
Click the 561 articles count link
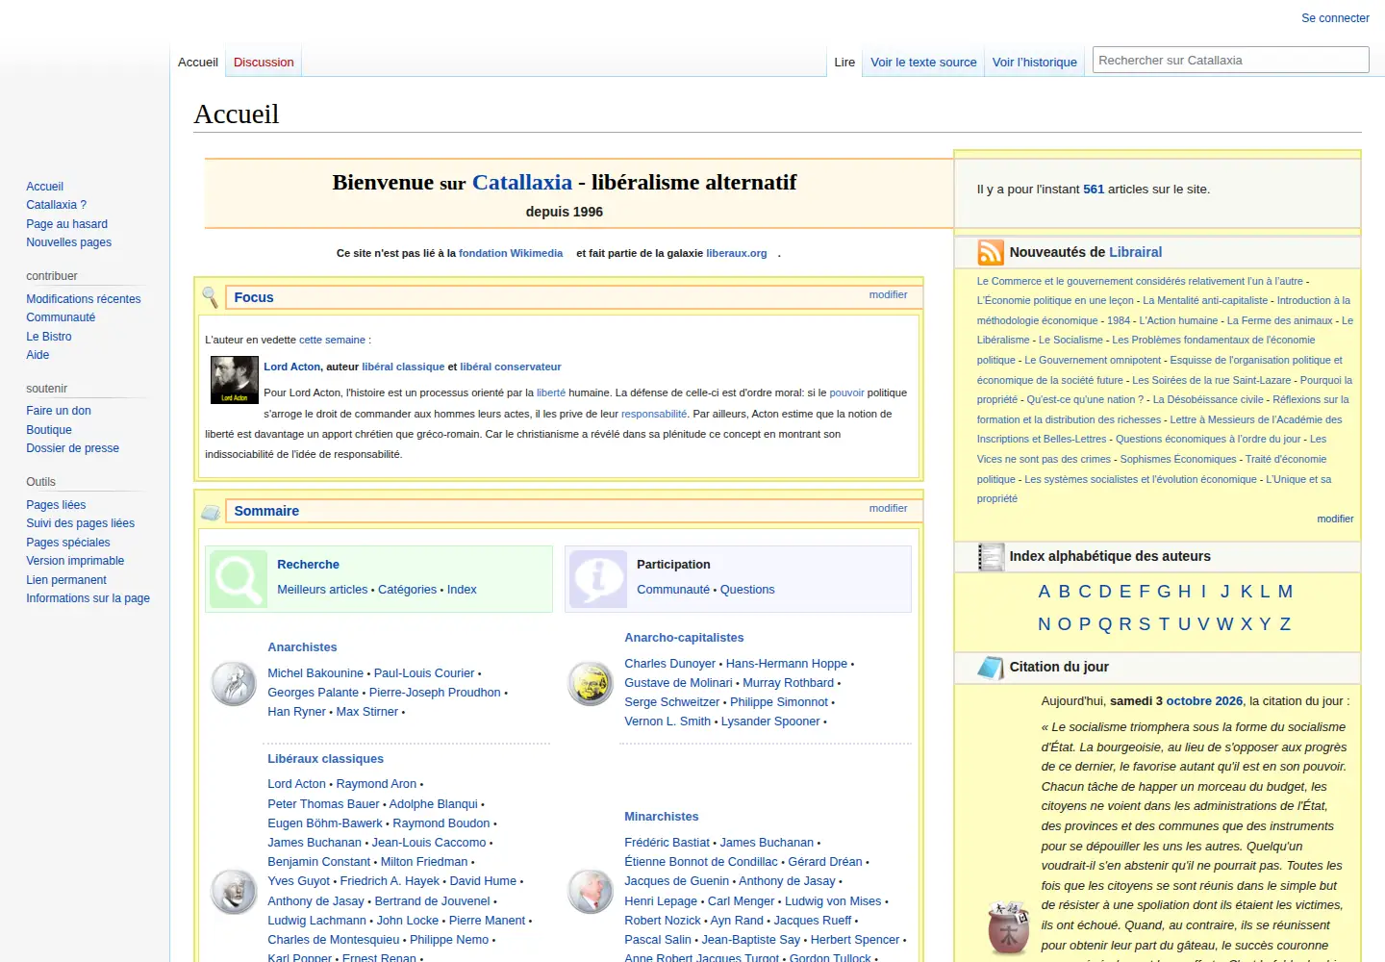[1094, 190]
